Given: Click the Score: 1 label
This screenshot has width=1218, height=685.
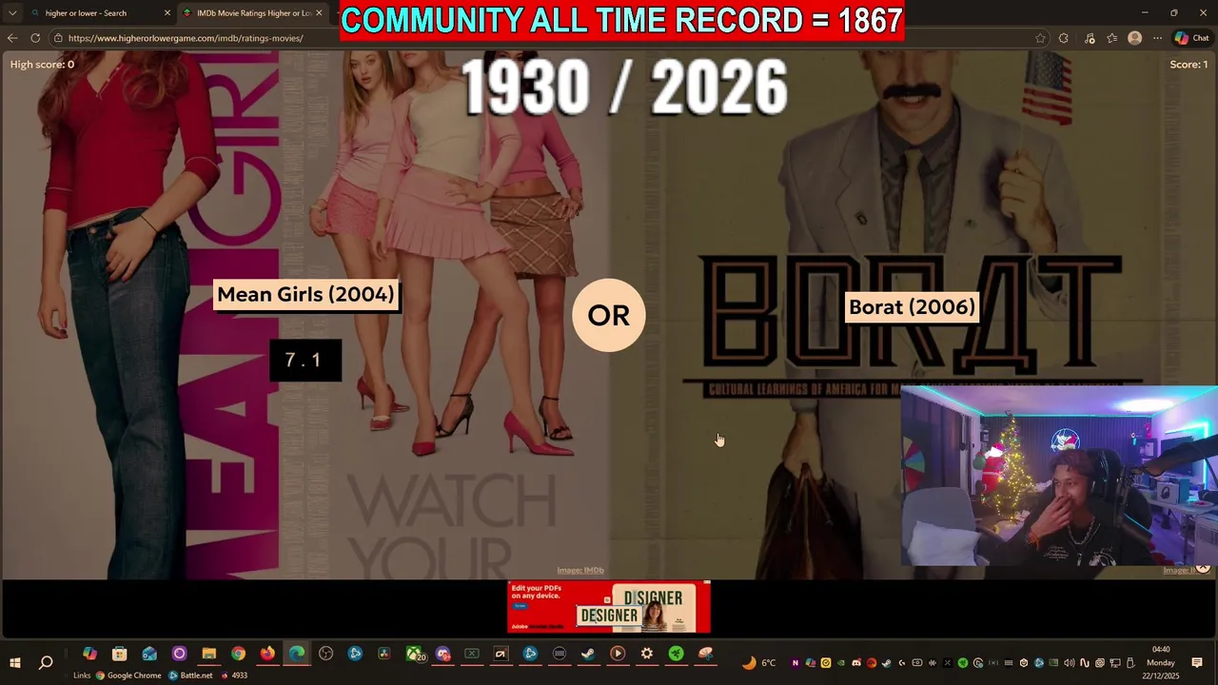Looking at the screenshot, I should 1189,65.
